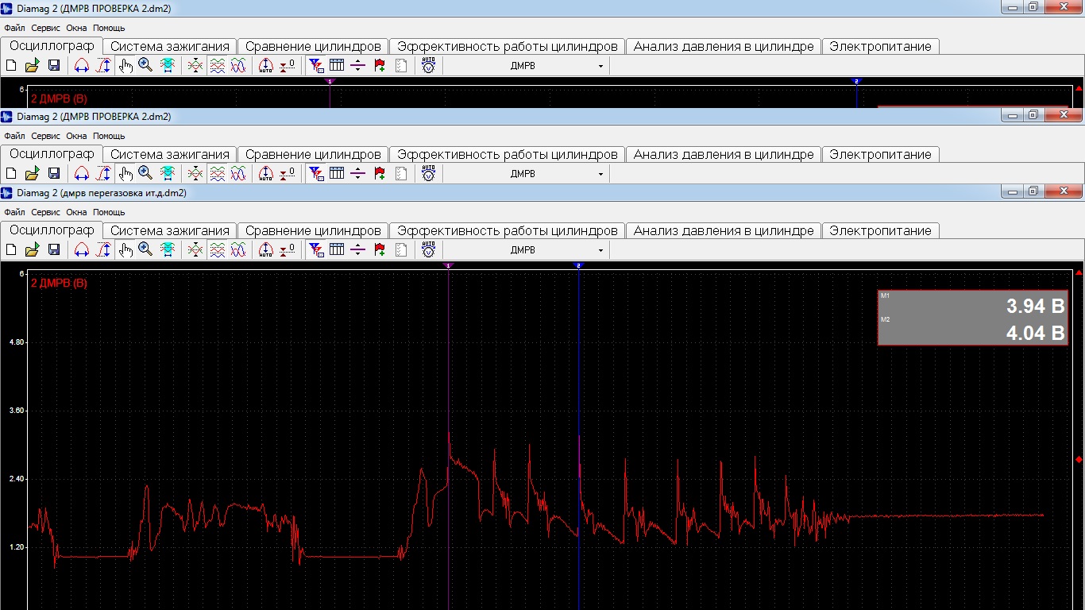The image size is (1085, 610).
Task: Table grid icon in the перегазовка window
Action: [x=337, y=249]
